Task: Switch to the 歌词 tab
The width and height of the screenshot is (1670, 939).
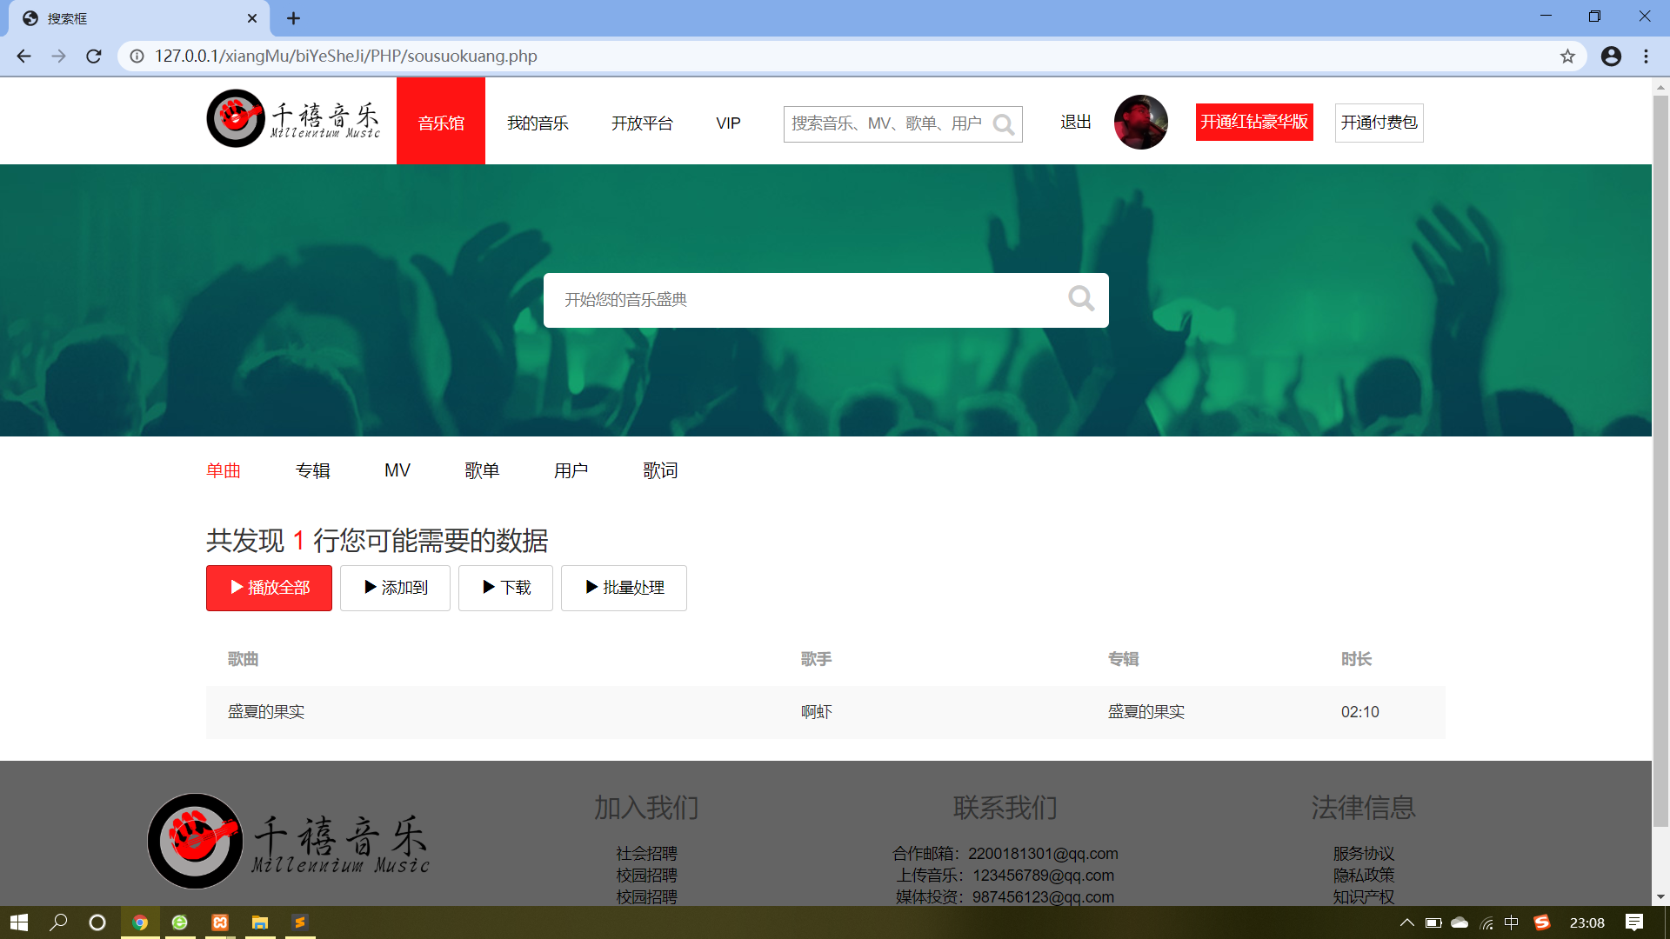Action: click(660, 470)
